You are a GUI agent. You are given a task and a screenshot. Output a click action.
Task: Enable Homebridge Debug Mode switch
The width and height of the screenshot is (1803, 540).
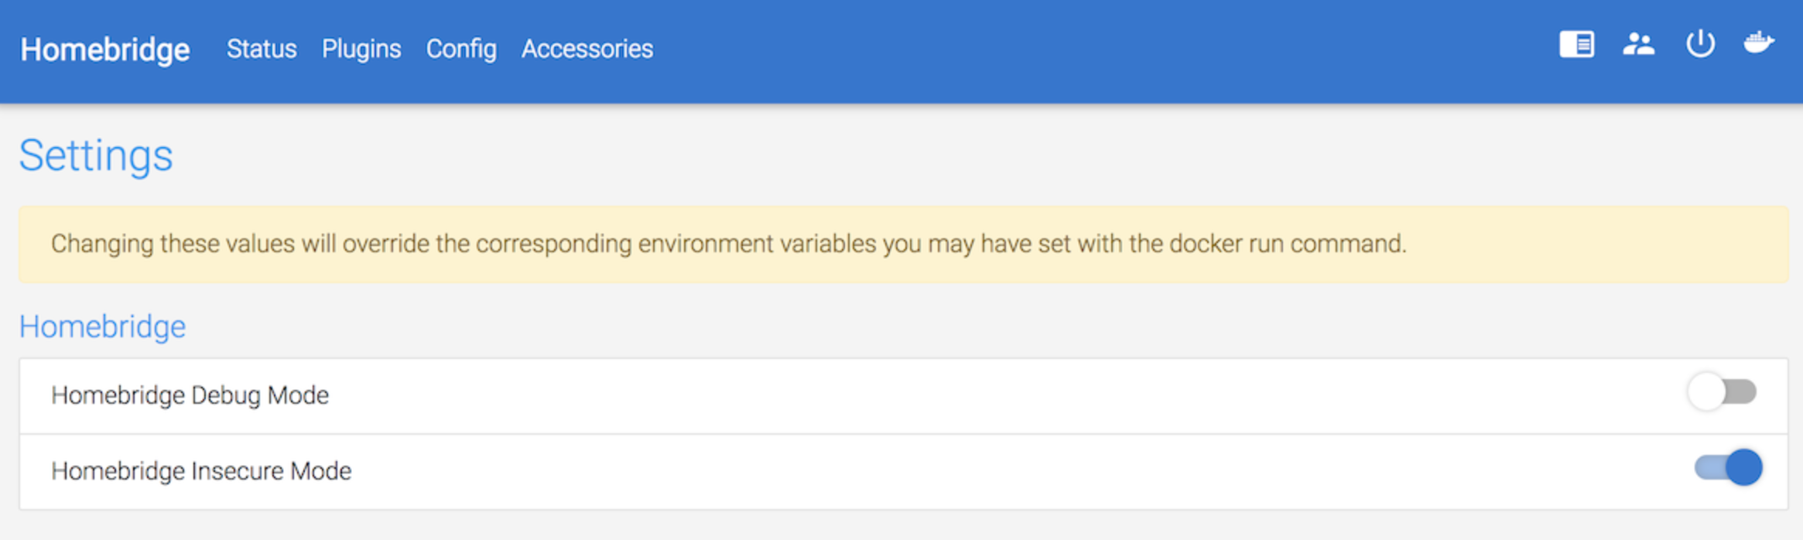1723,392
